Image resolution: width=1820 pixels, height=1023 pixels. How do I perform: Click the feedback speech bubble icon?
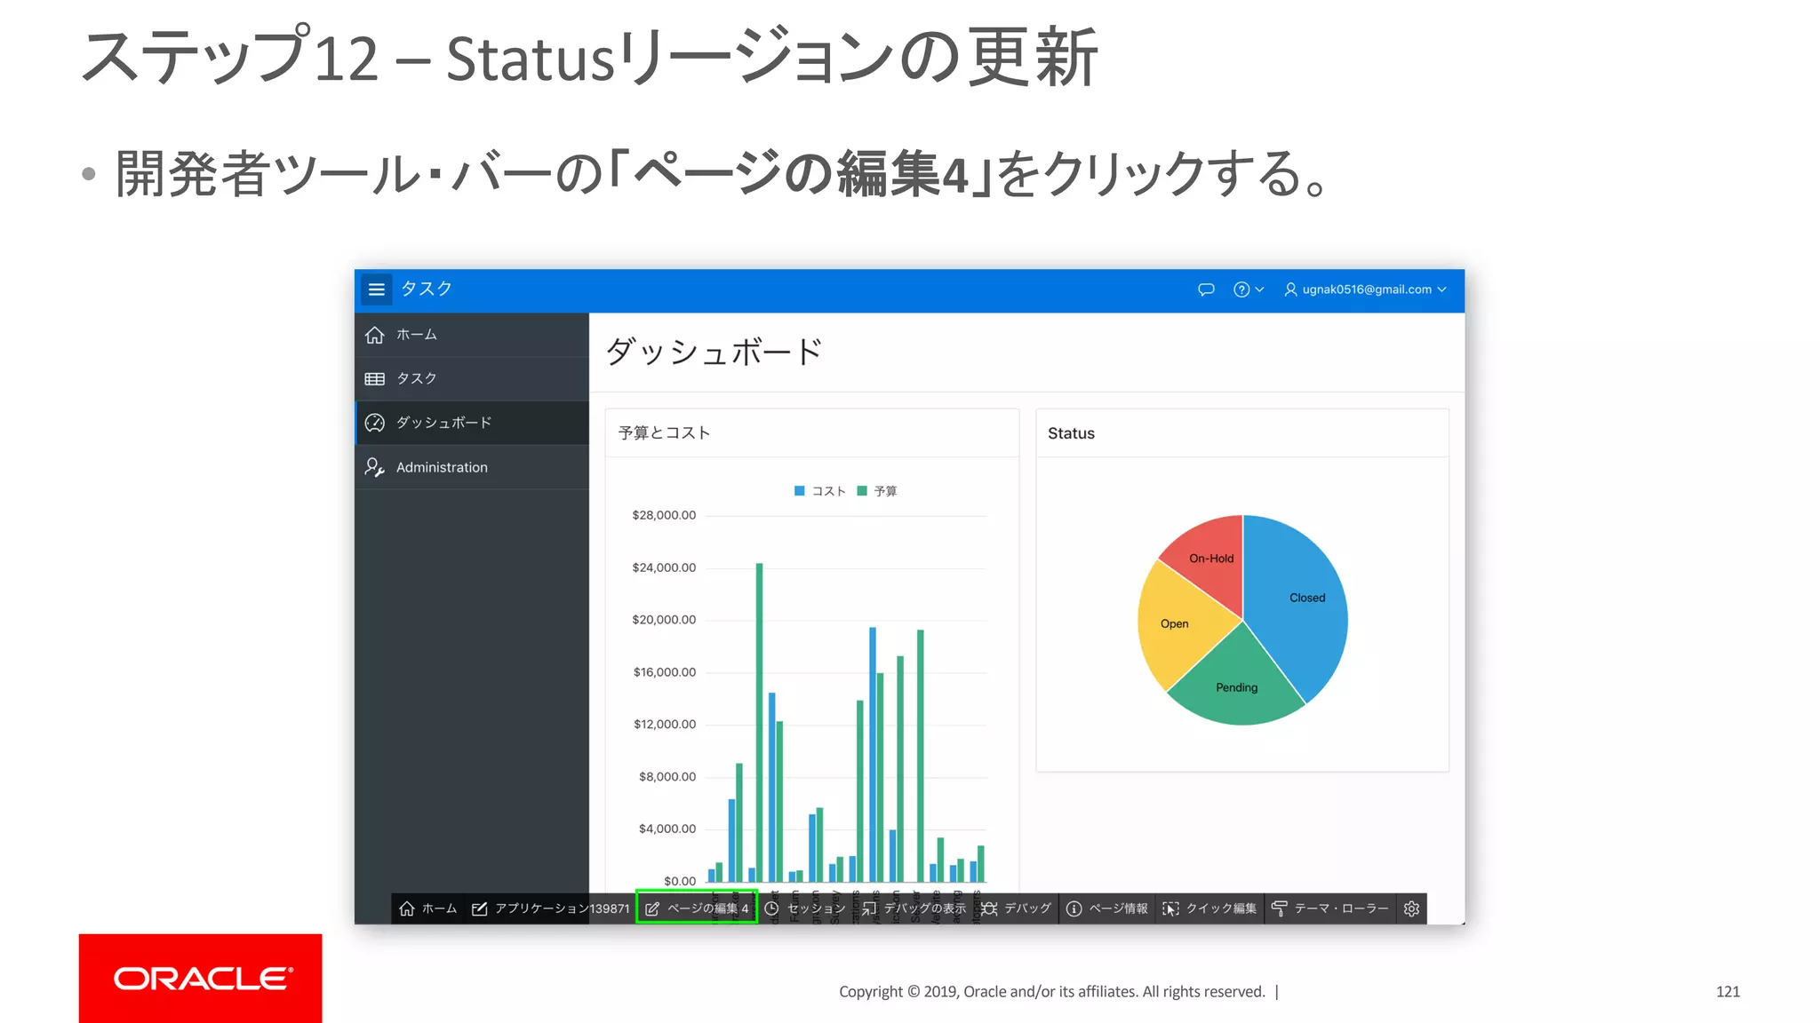point(1206,289)
